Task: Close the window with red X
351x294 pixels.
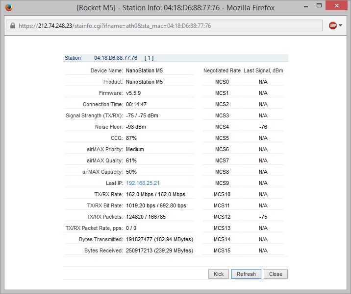Action: click(x=336, y=5)
